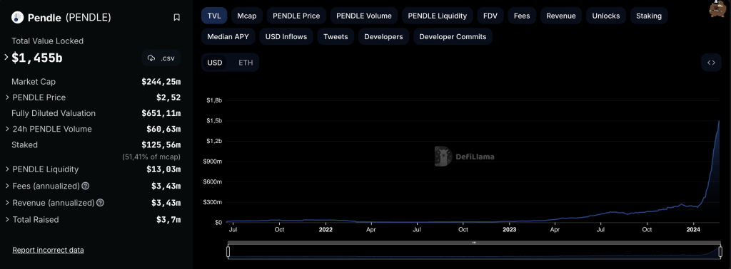The height and width of the screenshot is (269, 731).
Task: Download TVL data as .csv
Action: point(161,58)
